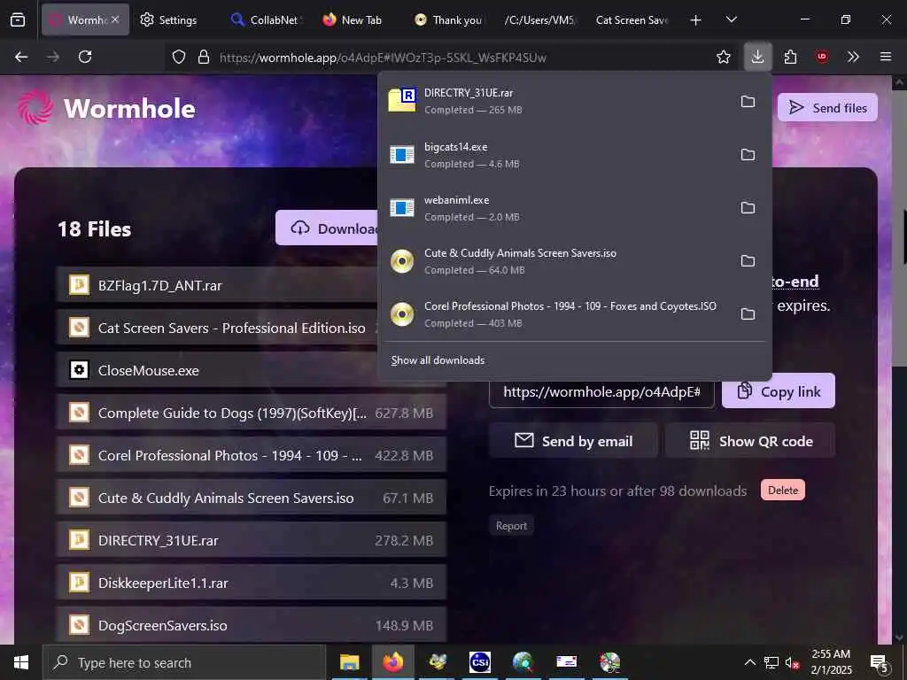The width and height of the screenshot is (907, 680).
Task: Switch to the New Tab tab
Action: tap(353, 19)
